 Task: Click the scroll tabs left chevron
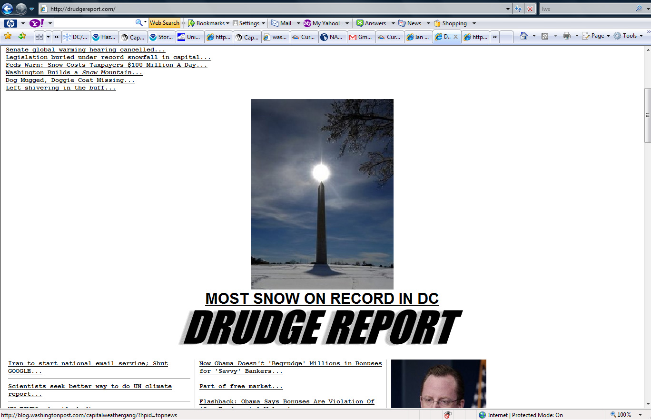[57, 37]
